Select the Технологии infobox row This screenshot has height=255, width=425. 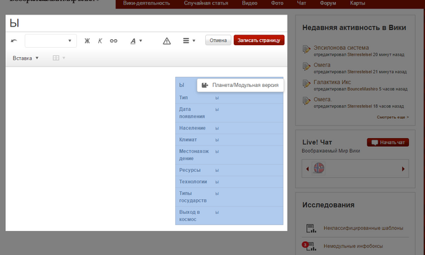pos(229,181)
